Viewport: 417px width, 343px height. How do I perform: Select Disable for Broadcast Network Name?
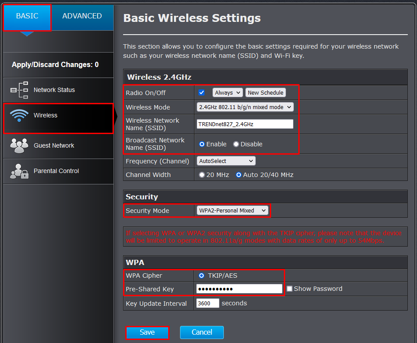coord(236,144)
